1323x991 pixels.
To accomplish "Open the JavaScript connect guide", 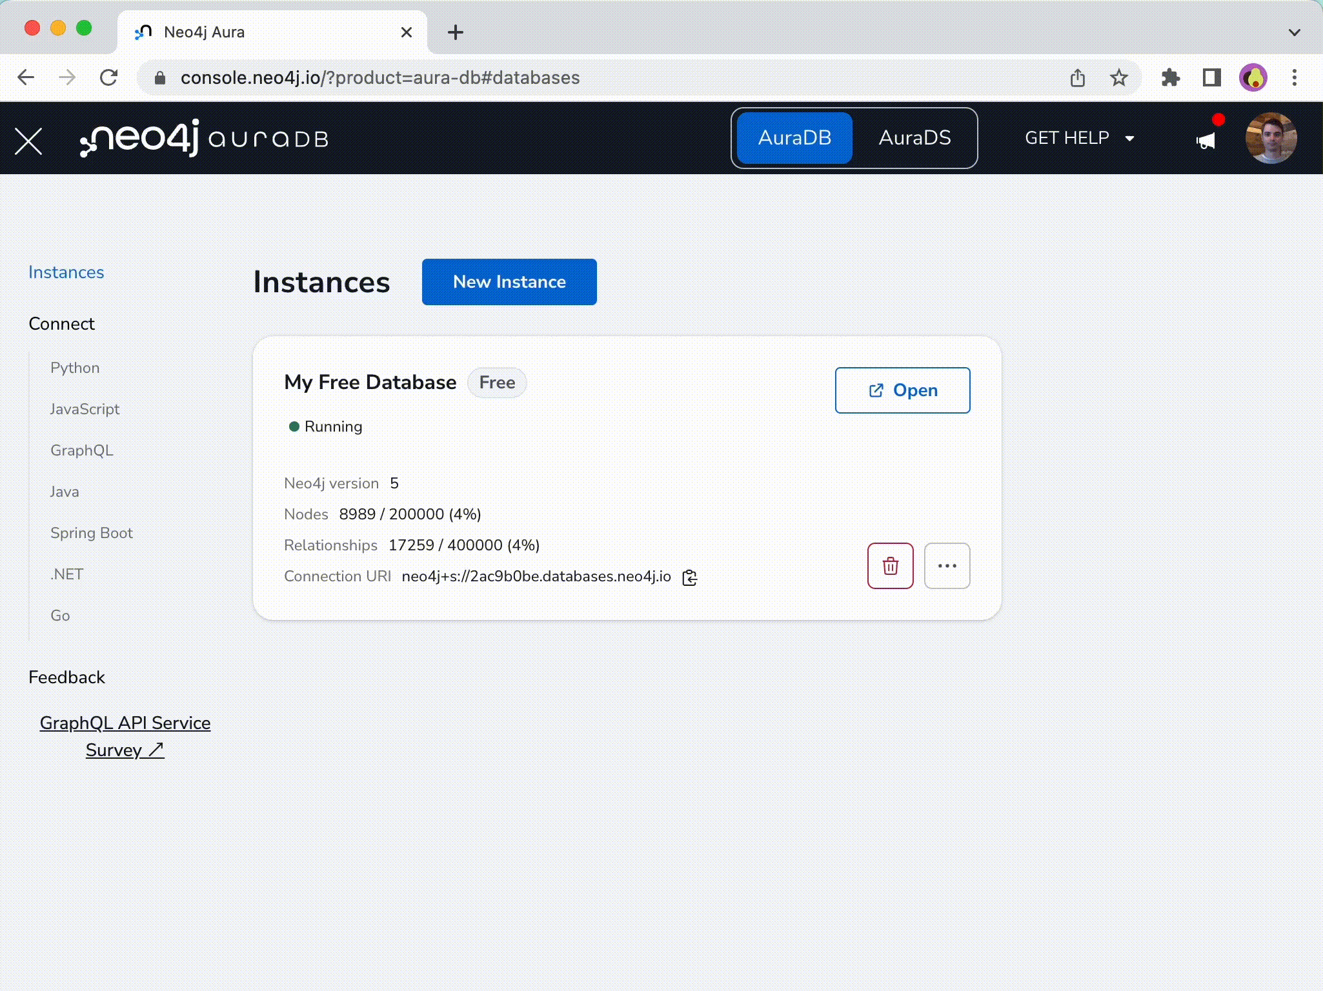I will [85, 409].
